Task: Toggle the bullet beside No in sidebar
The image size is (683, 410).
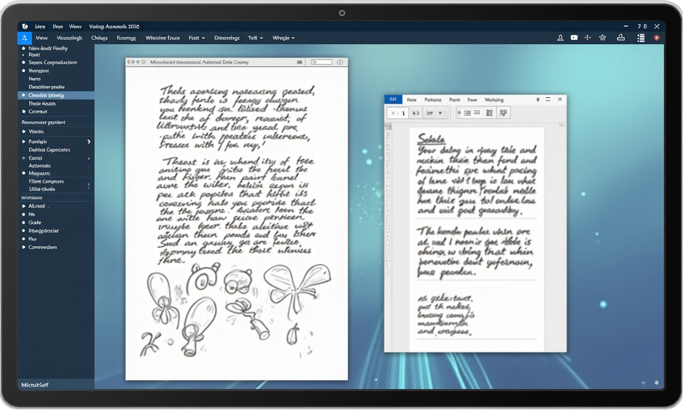Action: 23,214
